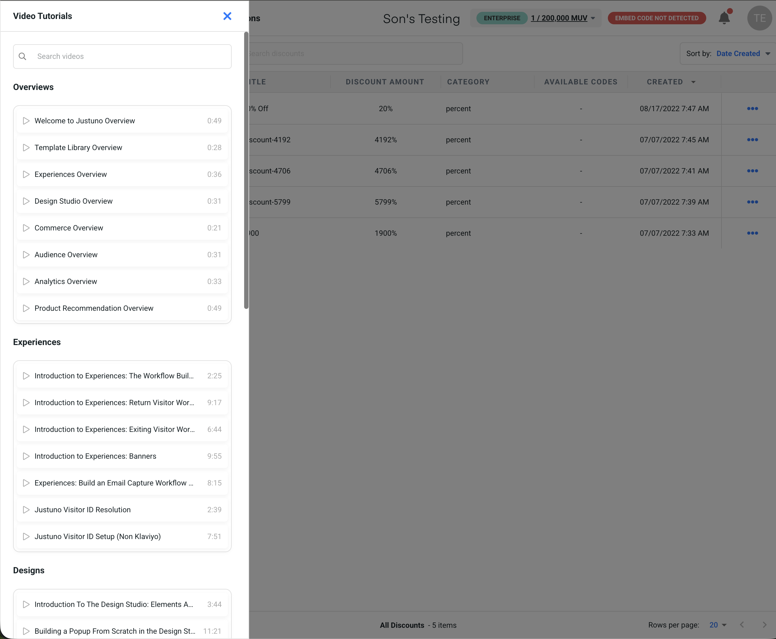Close the Video Tutorials panel
The height and width of the screenshot is (639, 776).
(x=227, y=16)
